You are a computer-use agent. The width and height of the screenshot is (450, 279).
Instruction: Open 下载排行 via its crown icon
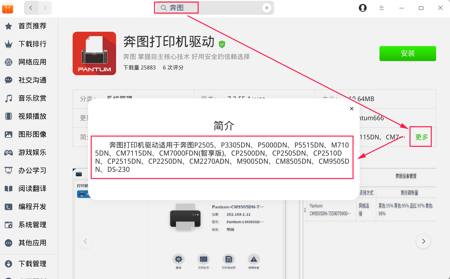9,44
